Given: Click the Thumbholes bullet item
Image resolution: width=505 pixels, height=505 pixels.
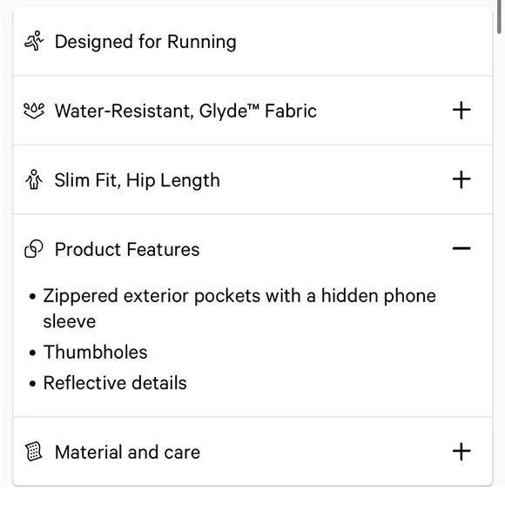Looking at the screenshot, I should click(x=95, y=352).
